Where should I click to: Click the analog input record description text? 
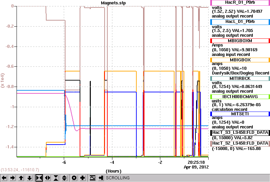point(231,55)
